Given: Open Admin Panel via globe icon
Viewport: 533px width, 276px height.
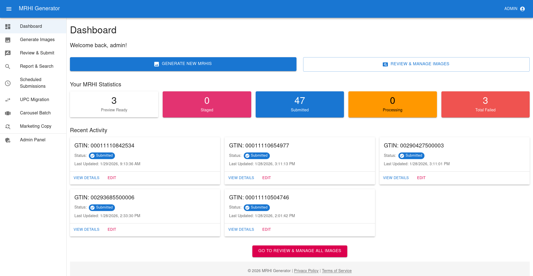Looking at the screenshot, I should pyautogui.click(x=8, y=140).
